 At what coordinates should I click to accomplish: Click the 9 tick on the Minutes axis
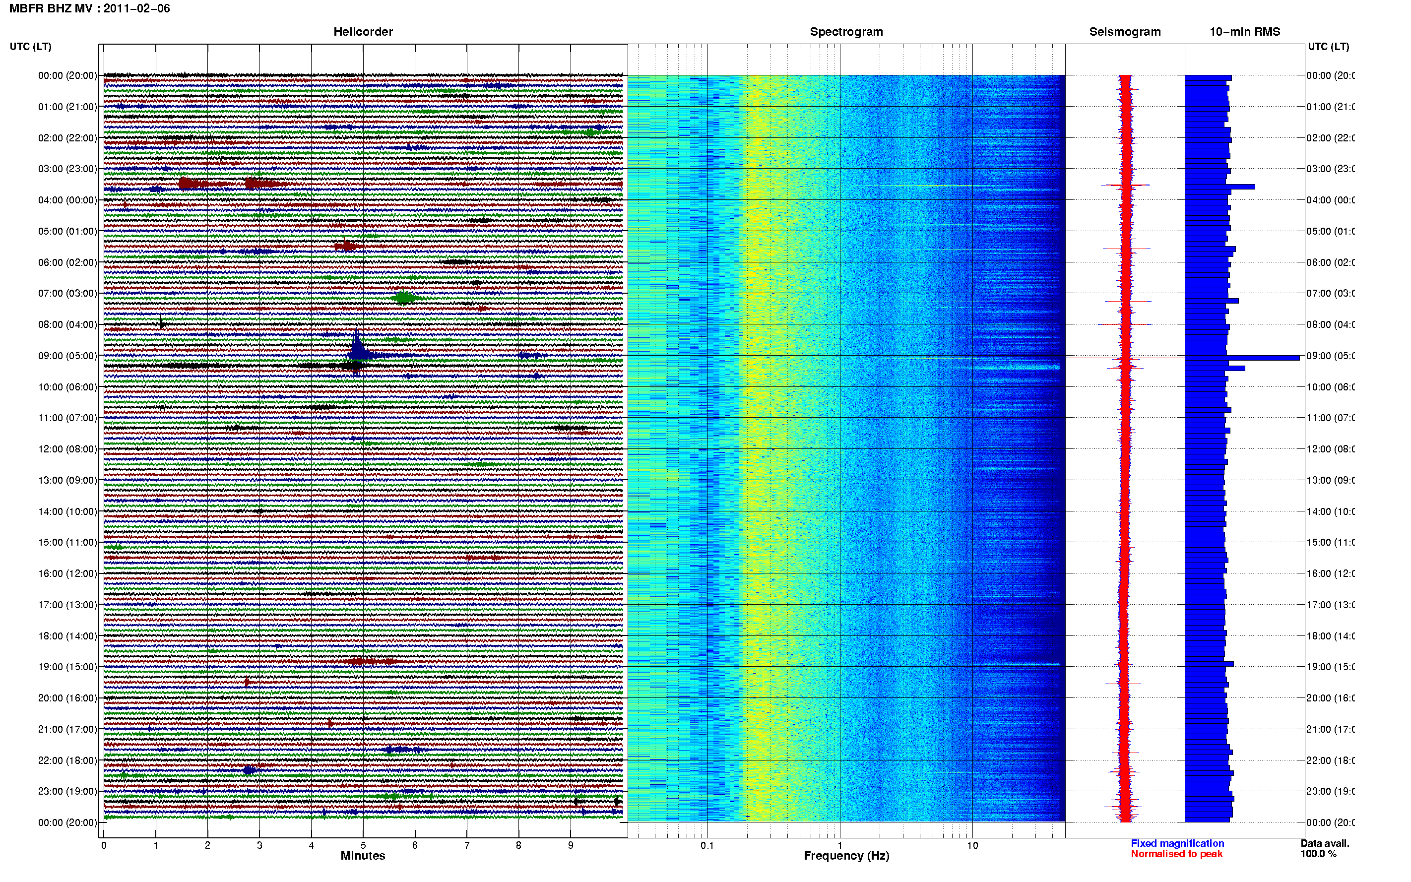(x=571, y=845)
